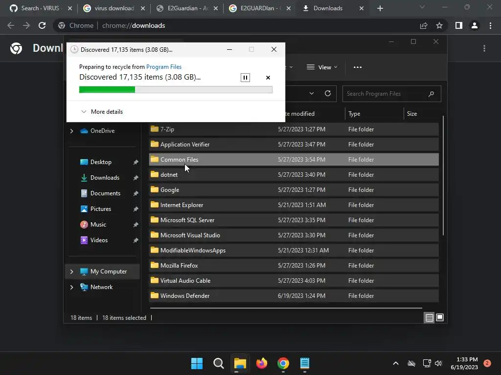Sort by Type column header
The width and height of the screenshot is (501, 375).
point(374,114)
